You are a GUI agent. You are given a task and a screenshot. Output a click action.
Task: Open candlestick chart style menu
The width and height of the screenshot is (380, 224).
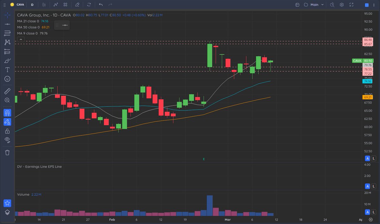coord(44,5)
